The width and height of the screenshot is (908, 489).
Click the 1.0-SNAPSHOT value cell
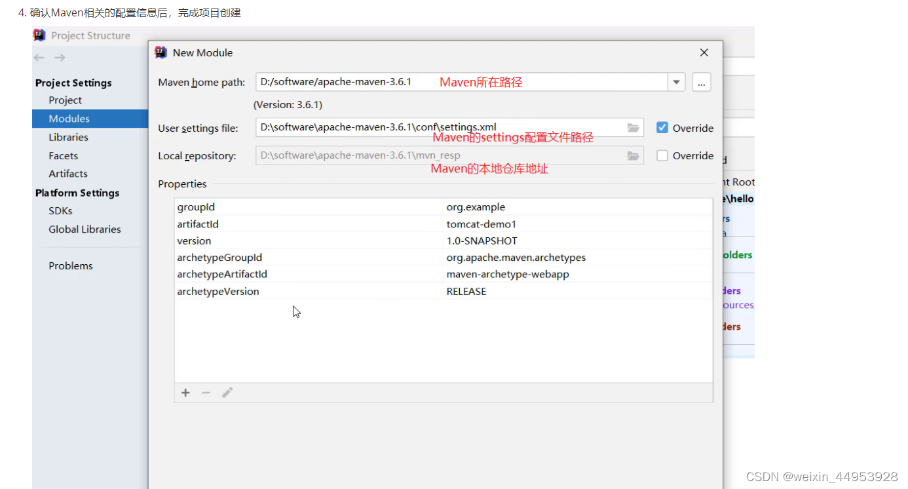click(578, 241)
